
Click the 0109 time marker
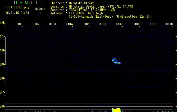point(153,24)
